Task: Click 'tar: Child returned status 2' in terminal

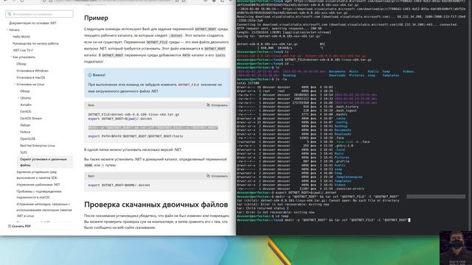Action: 263,208
